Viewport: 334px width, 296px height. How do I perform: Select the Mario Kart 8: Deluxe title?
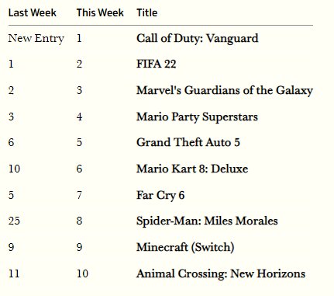pos(192,169)
